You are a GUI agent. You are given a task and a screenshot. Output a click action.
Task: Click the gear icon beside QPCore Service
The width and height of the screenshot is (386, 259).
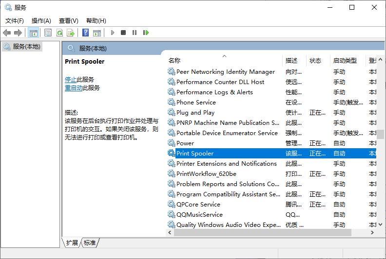click(x=172, y=204)
